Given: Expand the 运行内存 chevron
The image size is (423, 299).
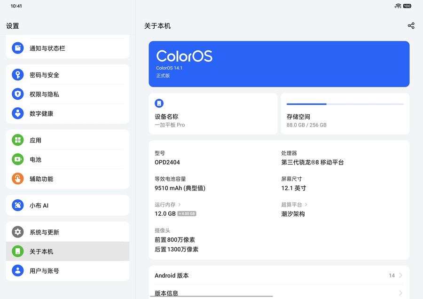Looking at the screenshot, I should [x=180, y=205].
